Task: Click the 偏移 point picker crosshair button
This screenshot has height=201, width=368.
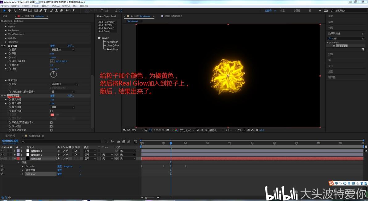Action: [x=52, y=61]
